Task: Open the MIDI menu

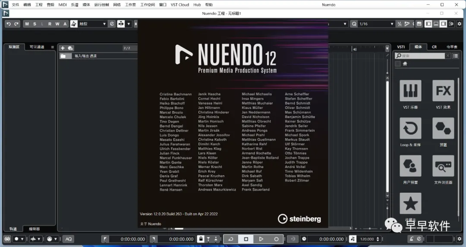Action: (x=63, y=5)
